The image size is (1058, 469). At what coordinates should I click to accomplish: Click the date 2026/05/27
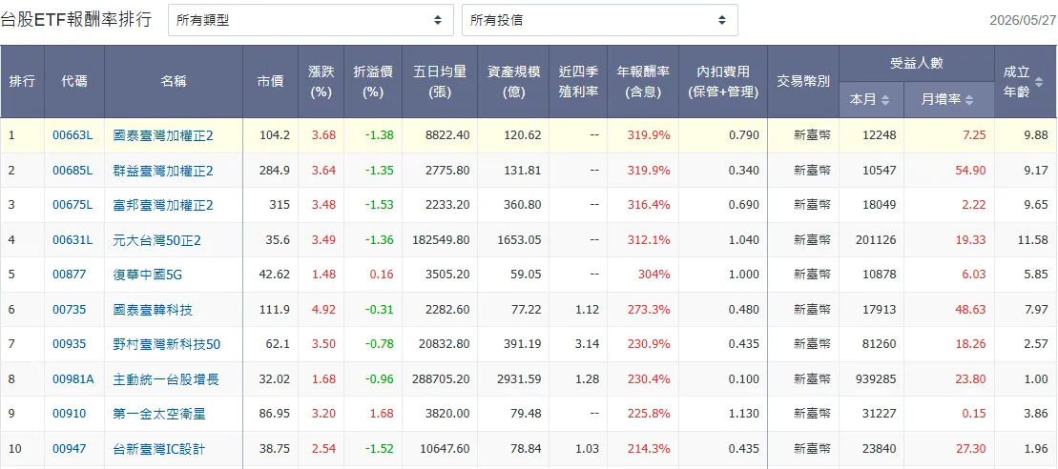coord(1023,20)
